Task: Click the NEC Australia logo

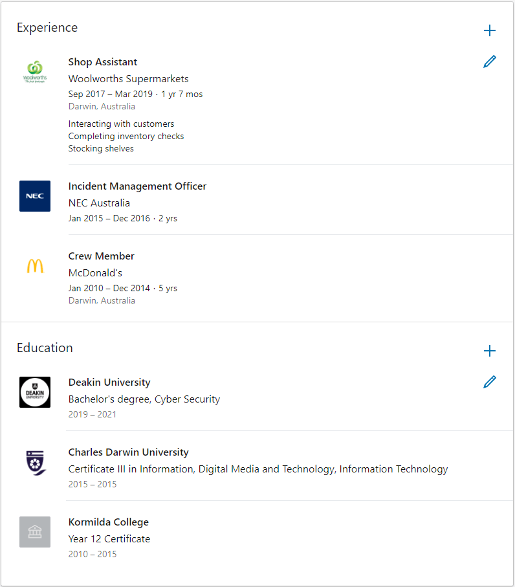Action: (35, 196)
